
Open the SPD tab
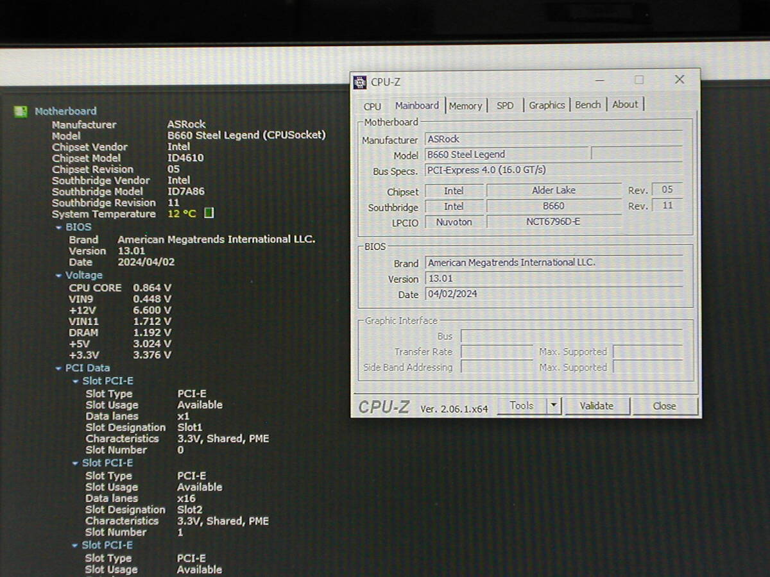pos(506,106)
